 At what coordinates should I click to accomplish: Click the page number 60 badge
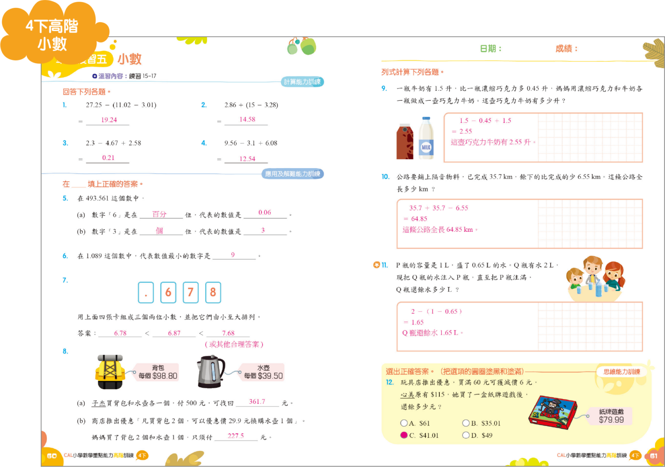click(x=52, y=456)
